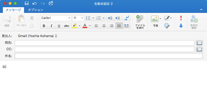Toggle Italic formatting
Viewport: 207px width, 103px height.
coord(51,26)
